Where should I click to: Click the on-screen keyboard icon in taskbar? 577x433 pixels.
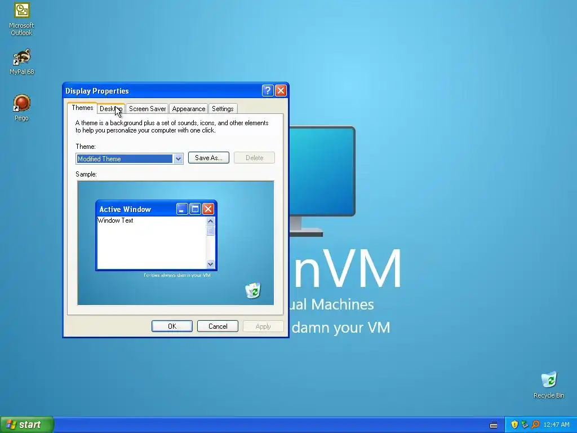(494, 425)
